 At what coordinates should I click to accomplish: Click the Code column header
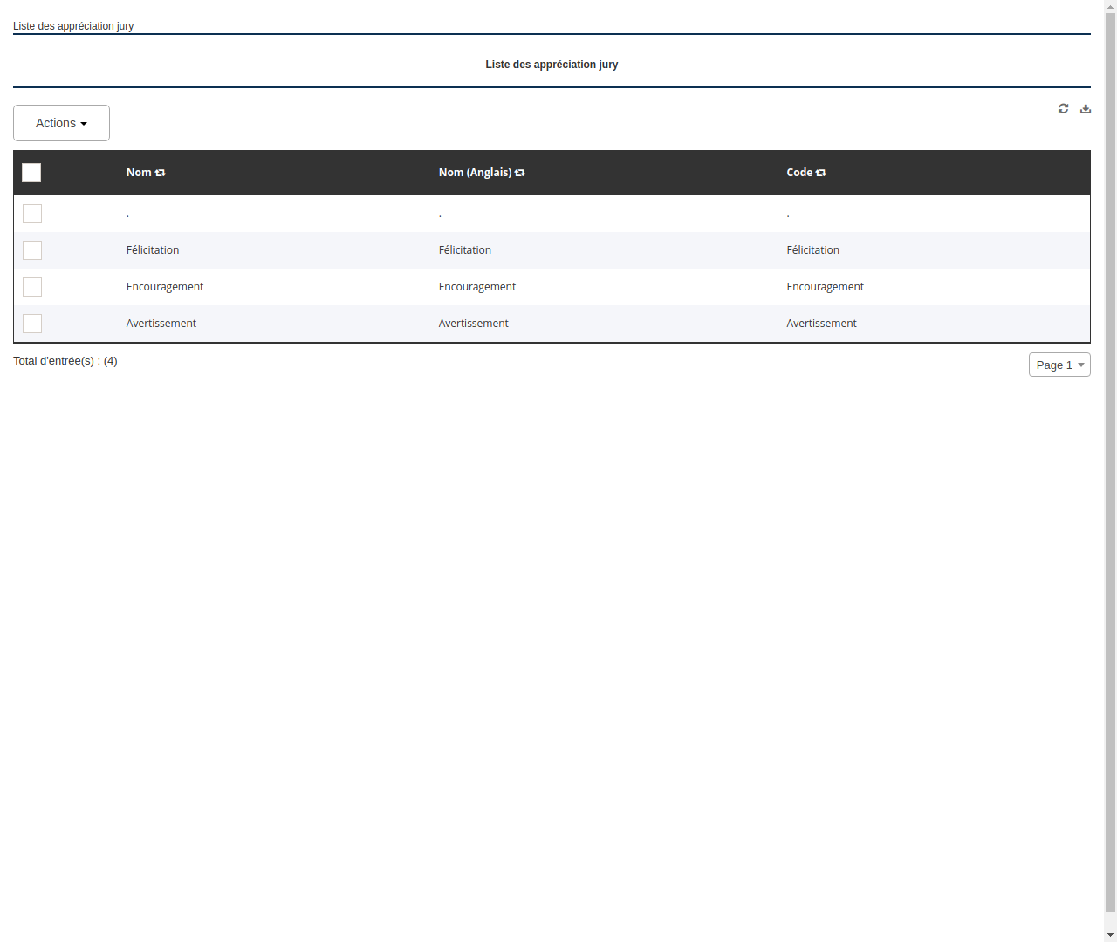pos(800,173)
